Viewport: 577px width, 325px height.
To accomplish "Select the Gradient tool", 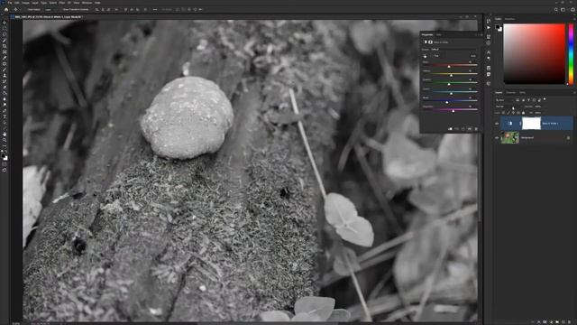I will point(5,93).
